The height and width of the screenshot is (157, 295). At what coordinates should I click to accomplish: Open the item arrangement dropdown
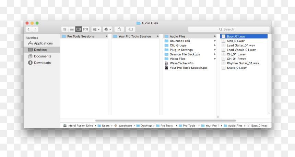[96, 29]
